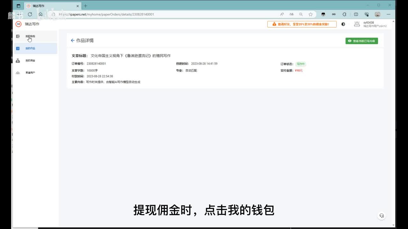Screen dimensions: 408x229
Task: Open the new tab plus button
Action: [85, 6]
